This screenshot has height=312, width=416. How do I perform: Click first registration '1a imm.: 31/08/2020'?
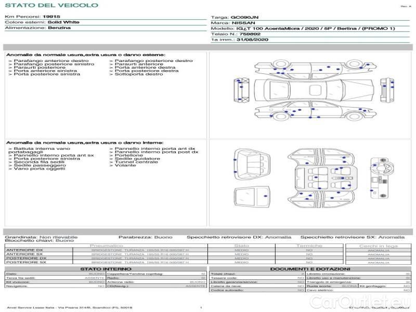(240, 40)
